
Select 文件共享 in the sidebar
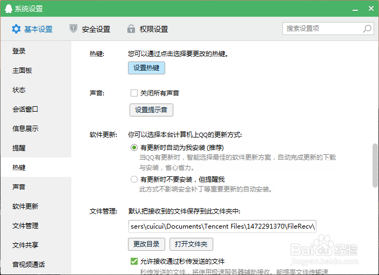click(x=36, y=245)
